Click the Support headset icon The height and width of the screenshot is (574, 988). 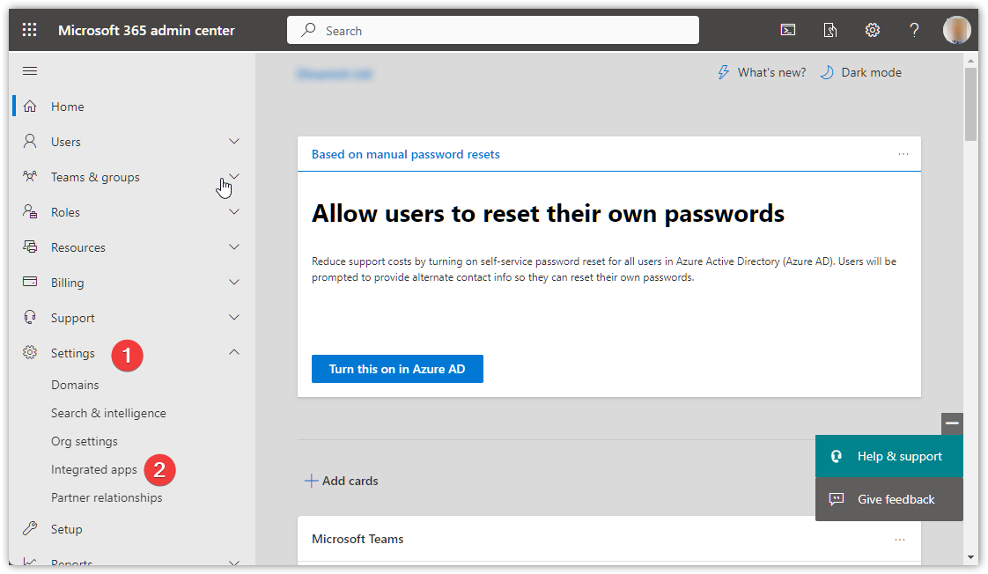click(x=30, y=317)
